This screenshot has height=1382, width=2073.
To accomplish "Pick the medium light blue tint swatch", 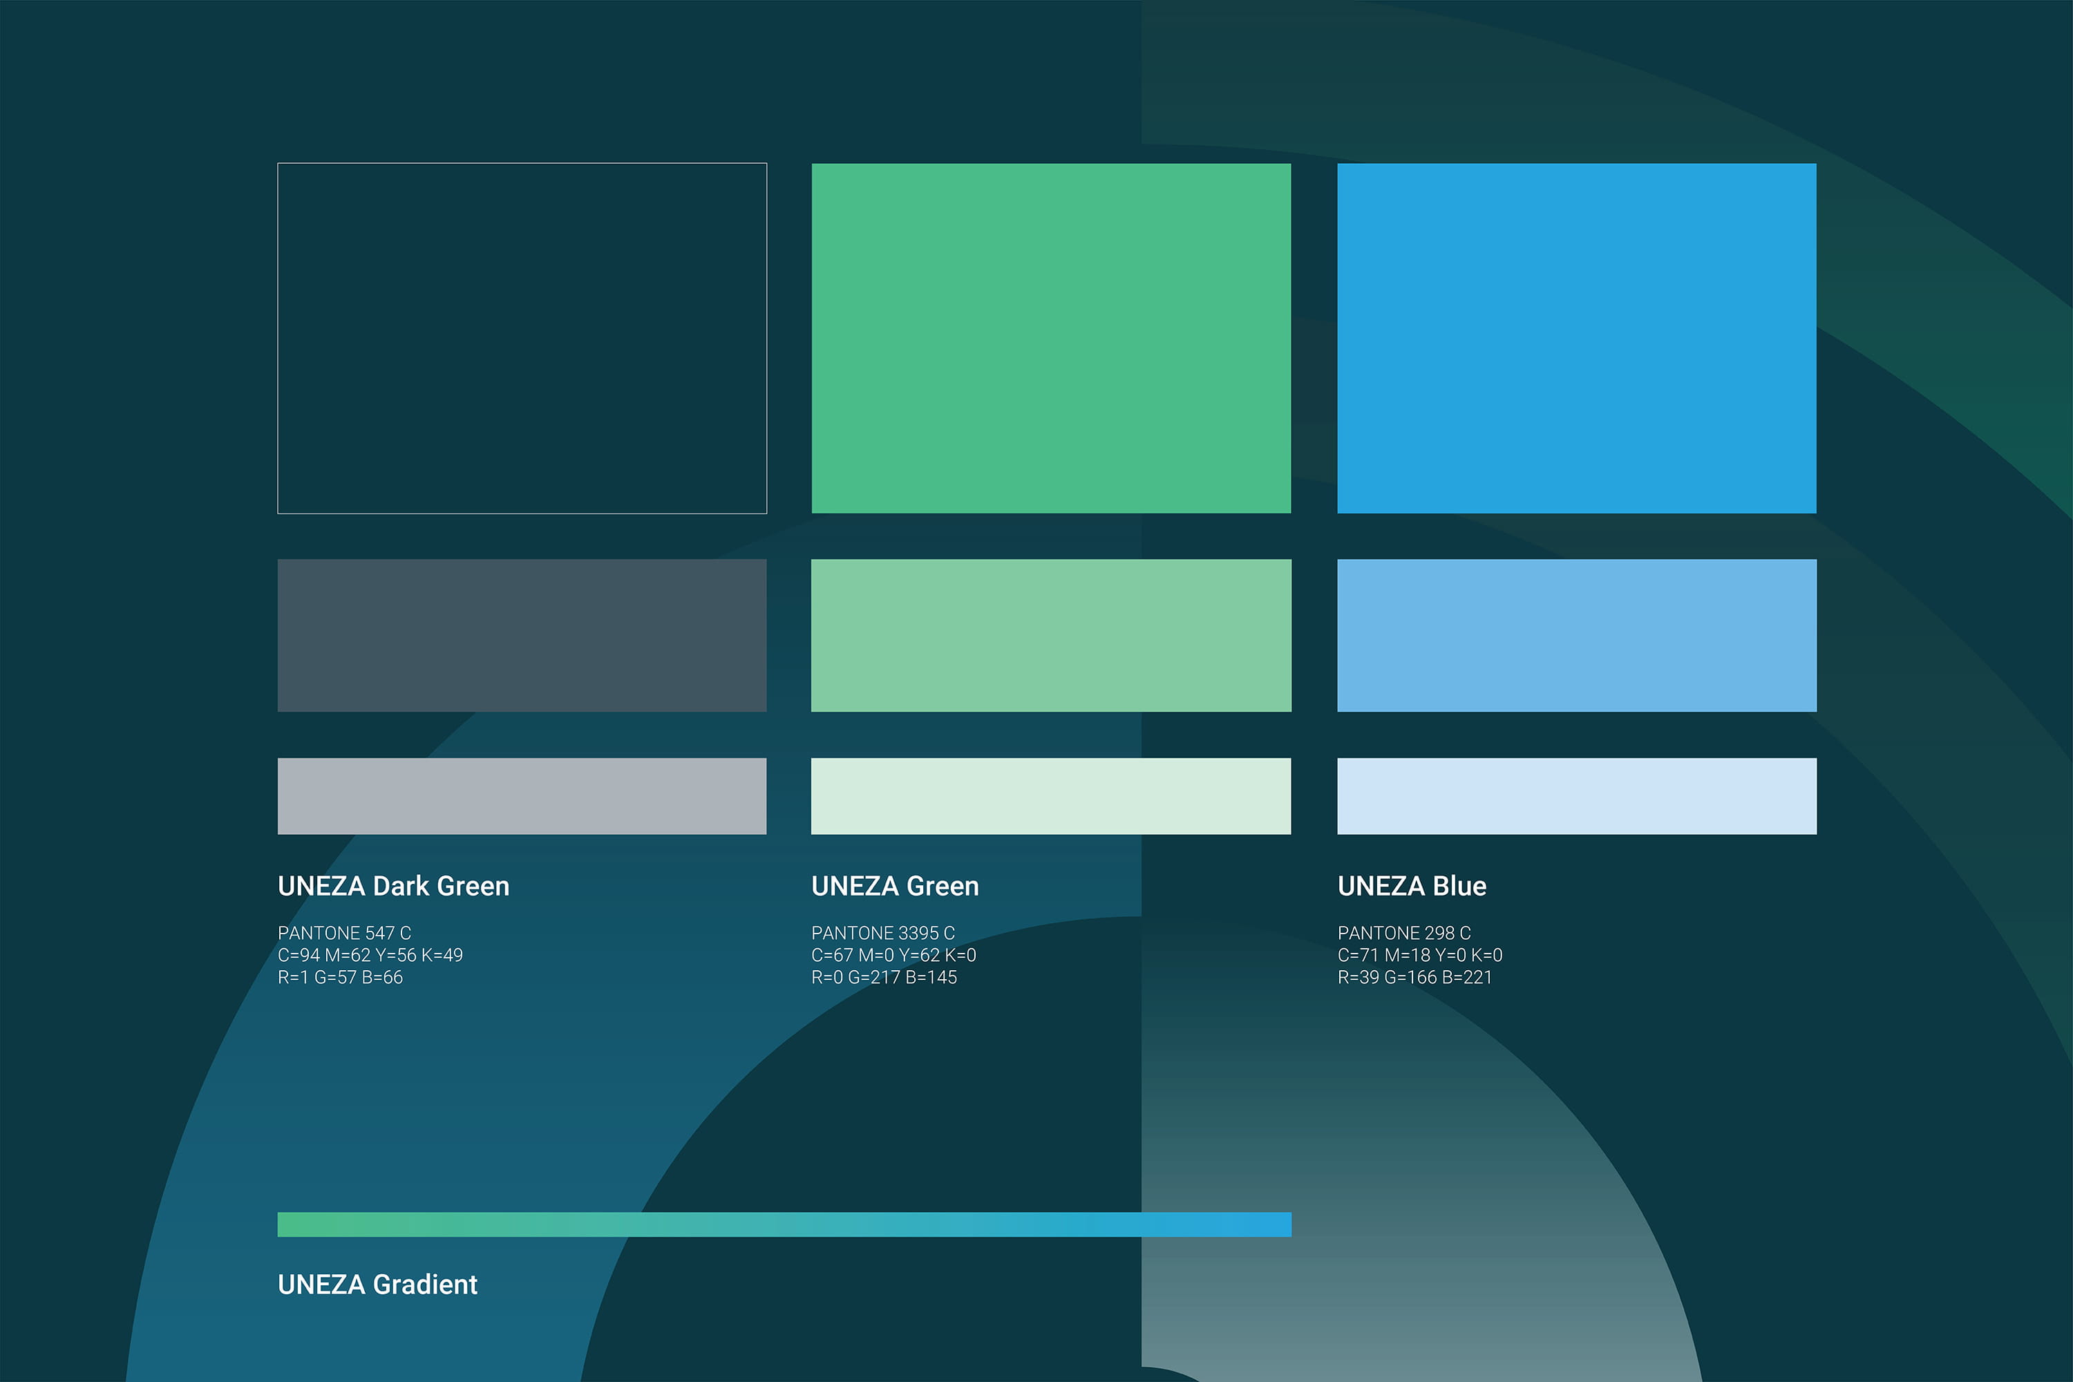I will click(x=1577, y=634).
